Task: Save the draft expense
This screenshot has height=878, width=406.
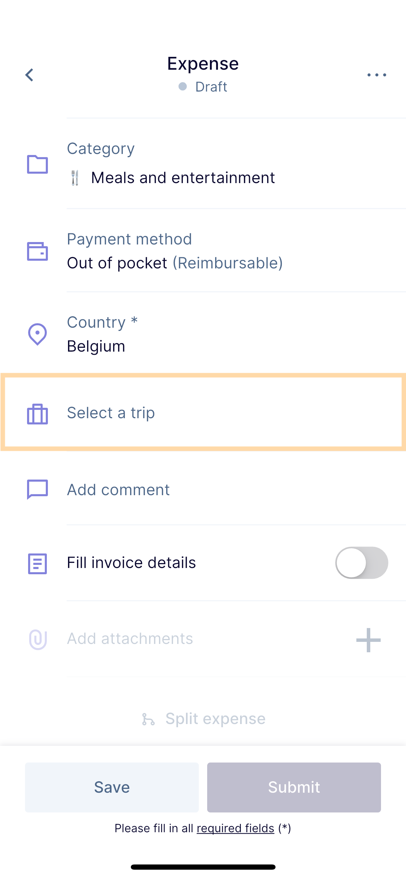Action: 112,787
